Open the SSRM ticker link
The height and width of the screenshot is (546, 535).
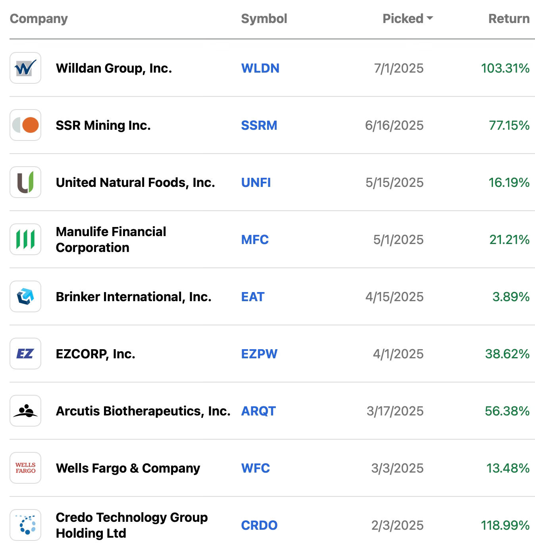tap(259, 125)
